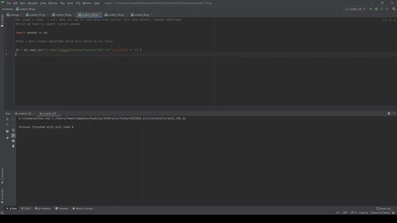Click the inspections widget at editor top-right
This screenshot has width=397, height=223.
coord(385,20)
